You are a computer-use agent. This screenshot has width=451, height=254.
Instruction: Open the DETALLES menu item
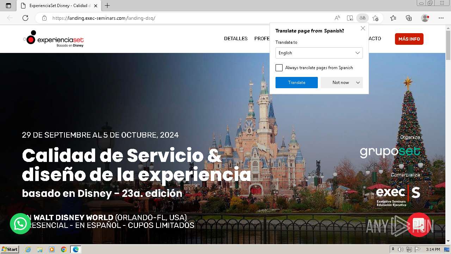tap(236, 38)
